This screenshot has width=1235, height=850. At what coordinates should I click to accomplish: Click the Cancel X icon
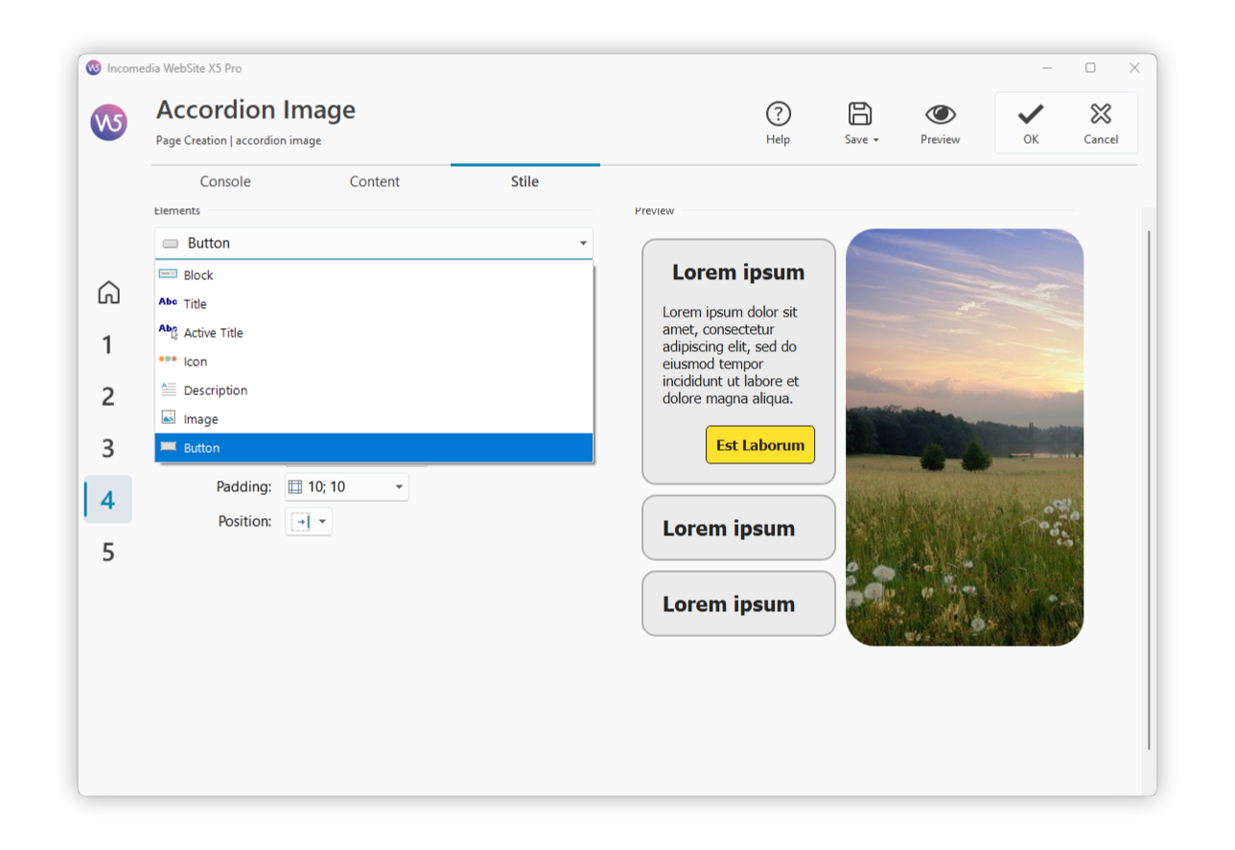pyautogui.click(x=1100, y=114)
